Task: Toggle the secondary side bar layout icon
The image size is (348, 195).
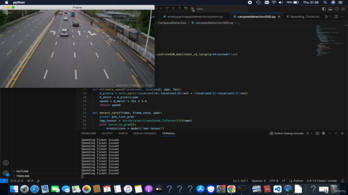Action: coord(337,9)
